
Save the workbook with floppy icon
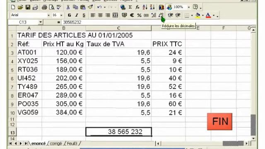(28, 7)
